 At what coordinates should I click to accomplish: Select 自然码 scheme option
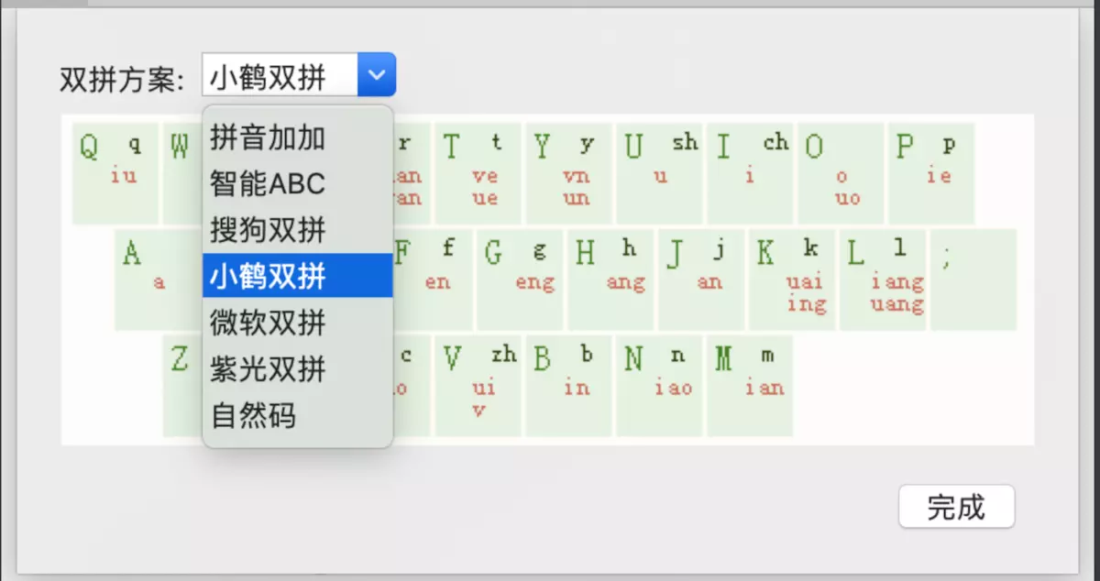pos(298,416)
